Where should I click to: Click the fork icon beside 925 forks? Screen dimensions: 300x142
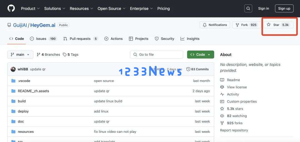tap(222, 123)
